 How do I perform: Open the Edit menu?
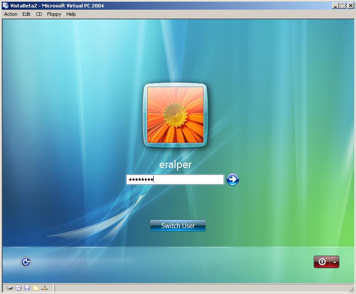tap(26, 14)
